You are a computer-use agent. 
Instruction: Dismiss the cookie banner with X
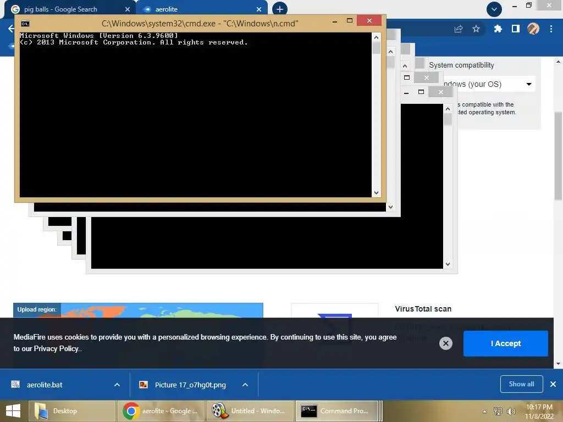coord(445,343)
